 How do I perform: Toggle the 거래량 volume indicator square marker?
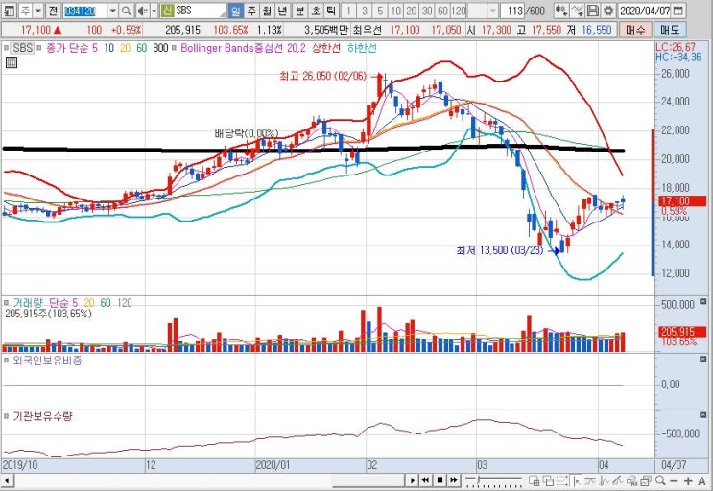tap(7, 302)
